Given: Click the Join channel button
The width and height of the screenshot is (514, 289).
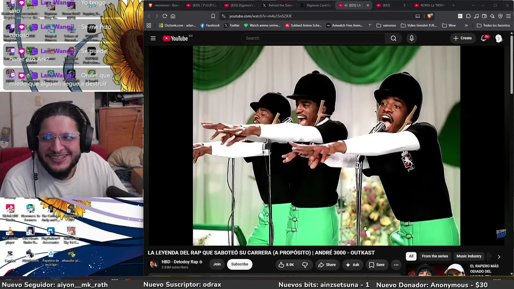Looking at the screenshot, I should 217,264.
